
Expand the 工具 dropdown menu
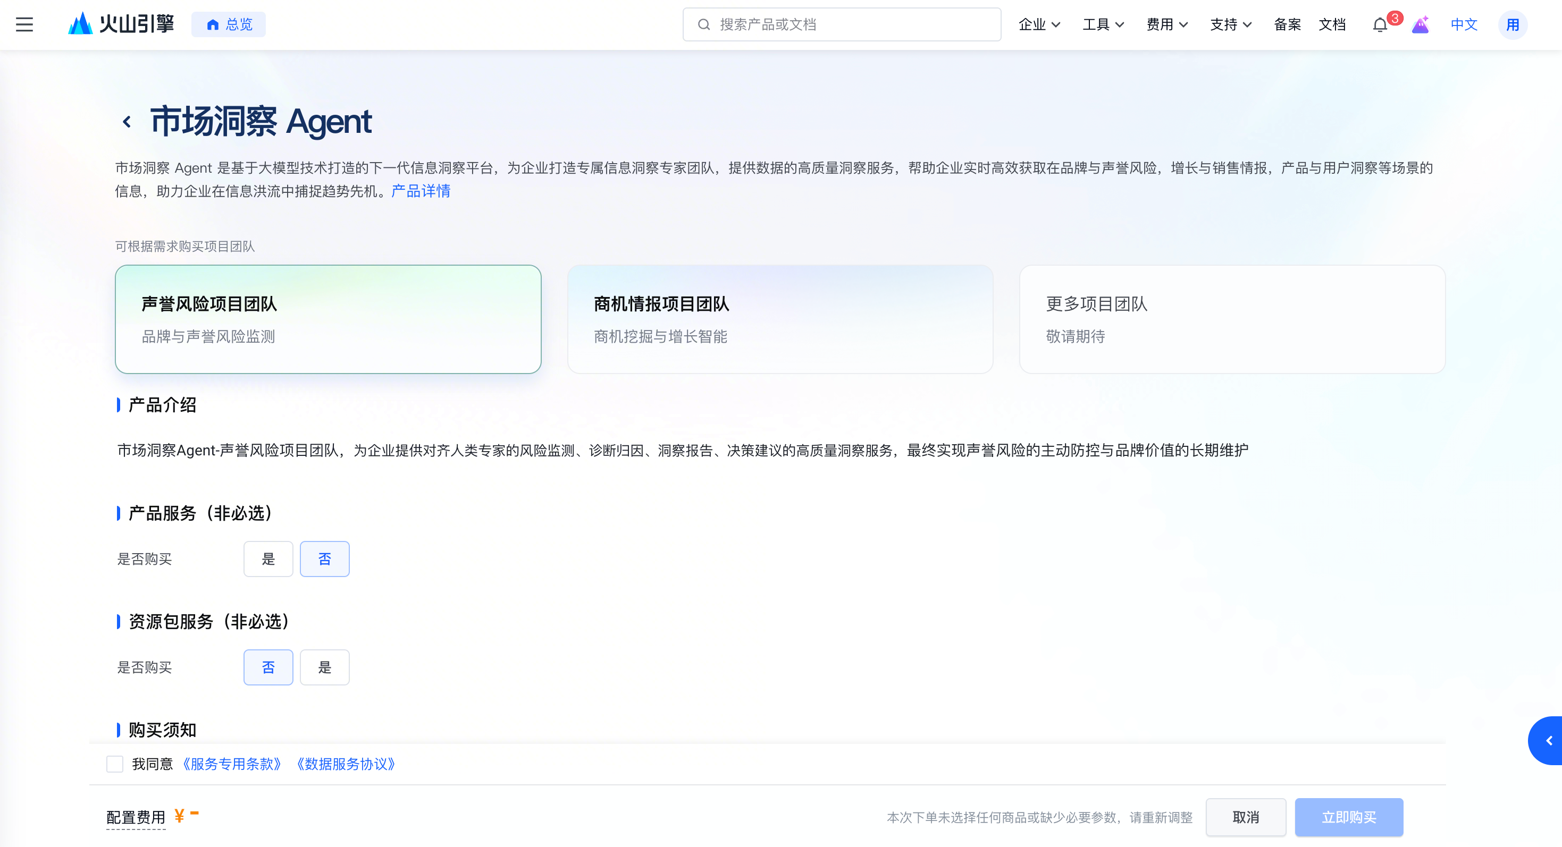tap(1102, 24)
